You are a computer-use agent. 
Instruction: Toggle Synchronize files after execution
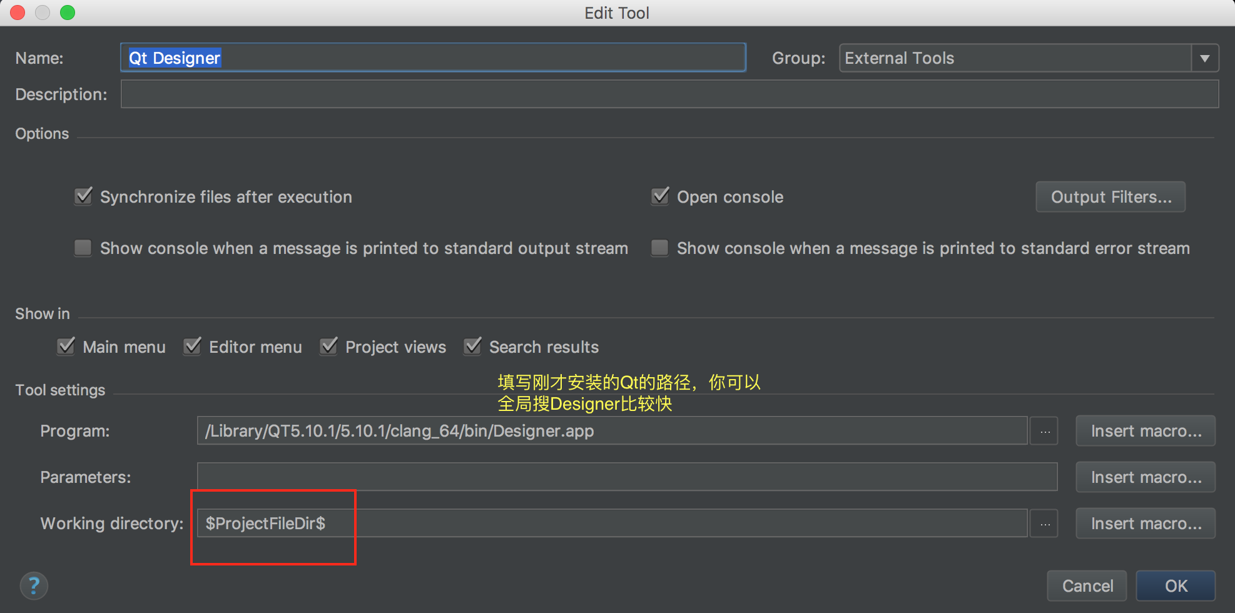click(x=83, y=196)
